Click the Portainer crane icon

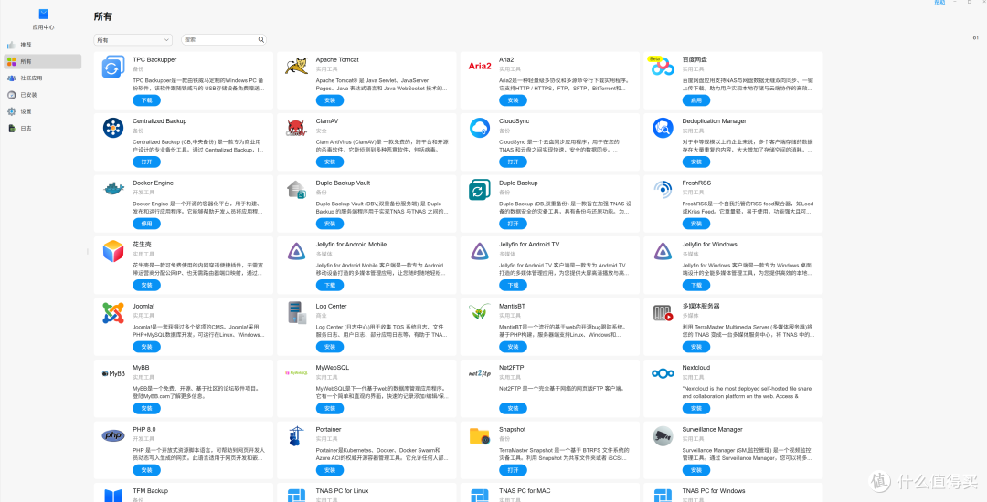(x=296, y=436)
